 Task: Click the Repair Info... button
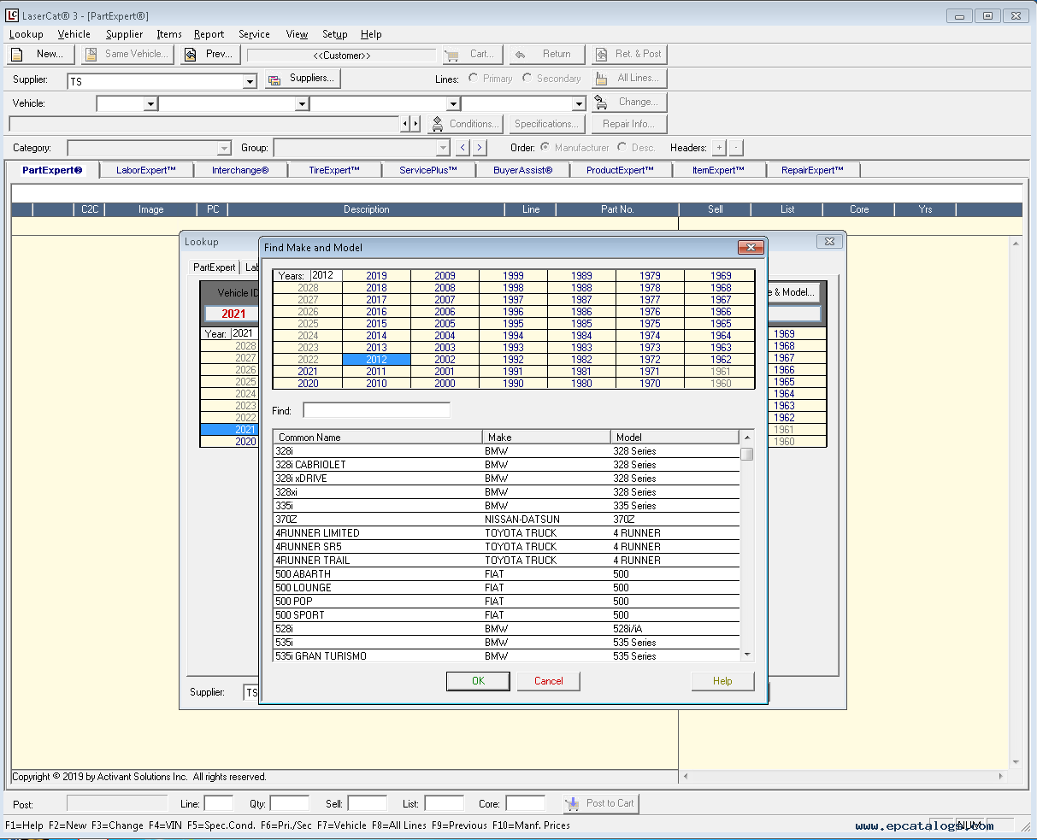[629, 125]
